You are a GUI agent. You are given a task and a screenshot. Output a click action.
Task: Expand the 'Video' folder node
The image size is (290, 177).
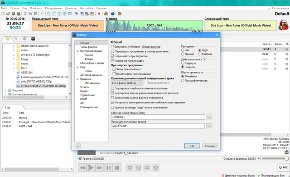pos(14,50)
